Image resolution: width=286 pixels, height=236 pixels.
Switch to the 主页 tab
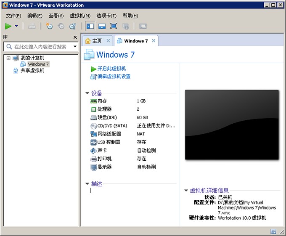(x=97, y=41)
